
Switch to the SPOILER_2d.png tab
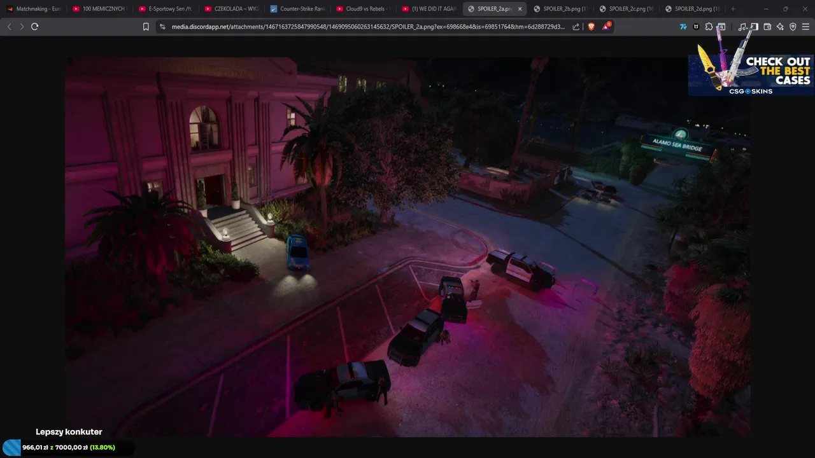click(x=692, y=9)
